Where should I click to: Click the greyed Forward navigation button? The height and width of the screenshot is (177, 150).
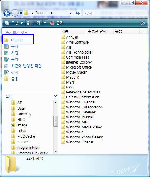click(15, 13)
